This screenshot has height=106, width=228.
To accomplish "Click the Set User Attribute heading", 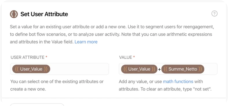I will 44,14.
